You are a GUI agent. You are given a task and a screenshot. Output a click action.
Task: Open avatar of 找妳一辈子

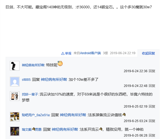[15, 96]
